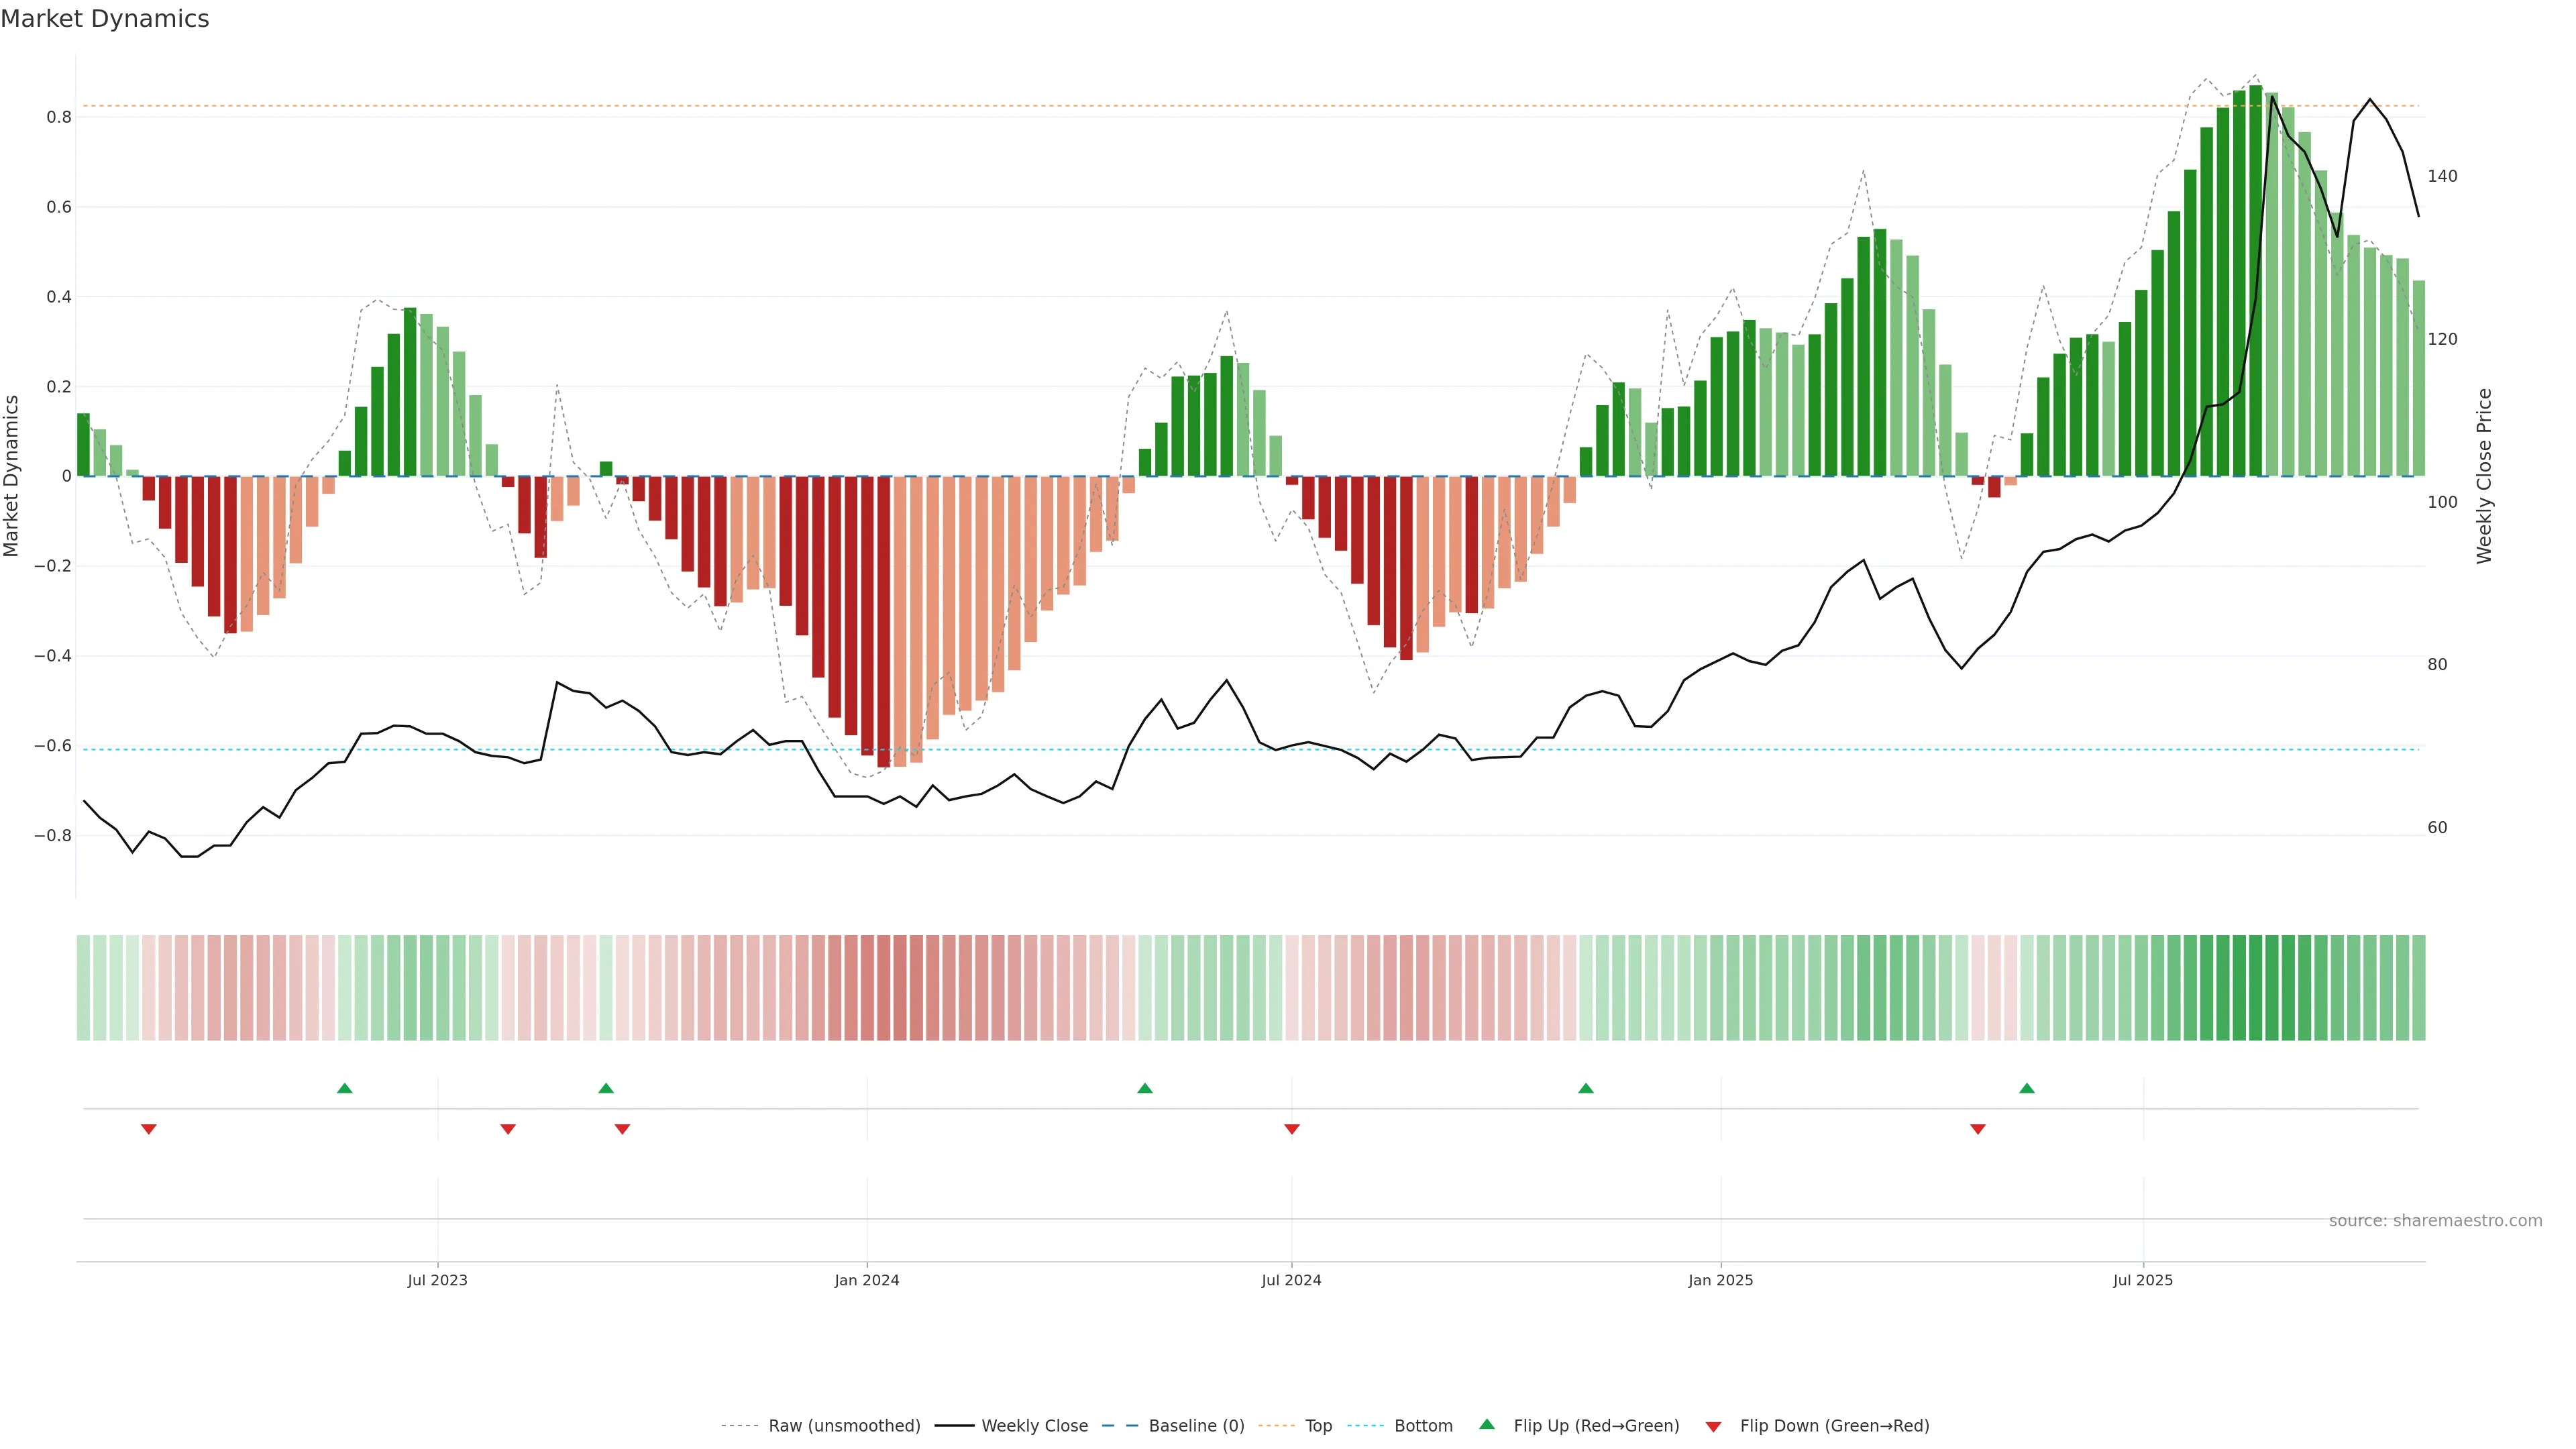Click the green flip-up marker before Jul 2024

point(1145,1088)
